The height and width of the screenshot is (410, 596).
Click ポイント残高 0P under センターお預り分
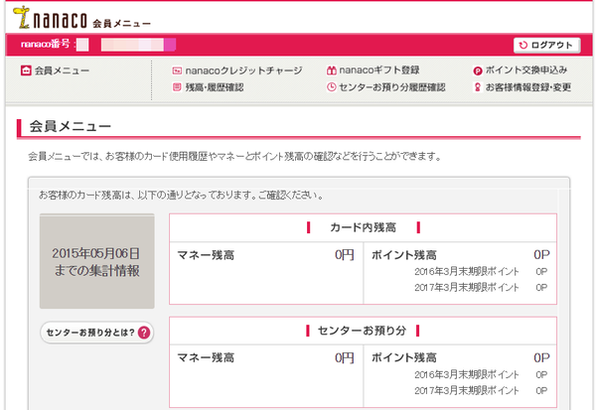(461, 358)
